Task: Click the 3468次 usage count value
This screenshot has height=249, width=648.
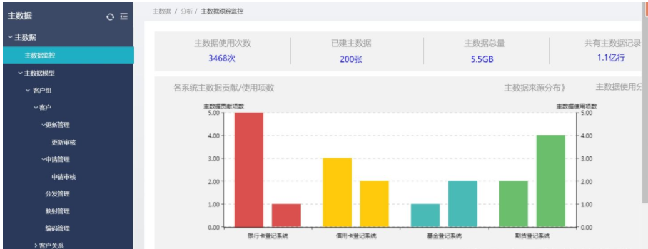Action: click(x=222, y=58)
